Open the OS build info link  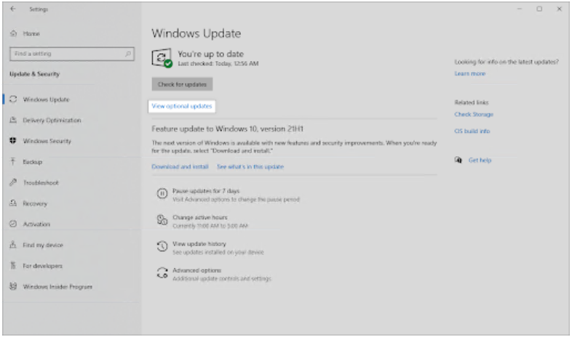[472, 131]
